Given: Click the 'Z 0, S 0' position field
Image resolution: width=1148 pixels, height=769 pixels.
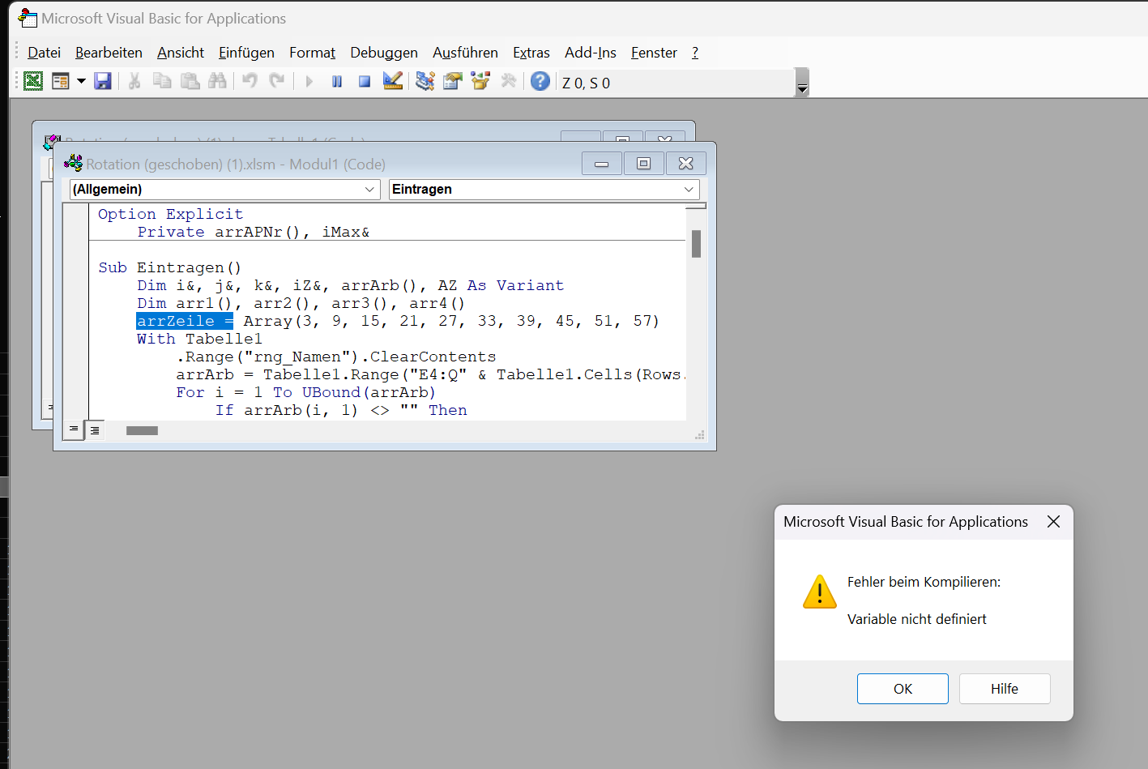Looking at the screenshot, I should click(676, 83).
